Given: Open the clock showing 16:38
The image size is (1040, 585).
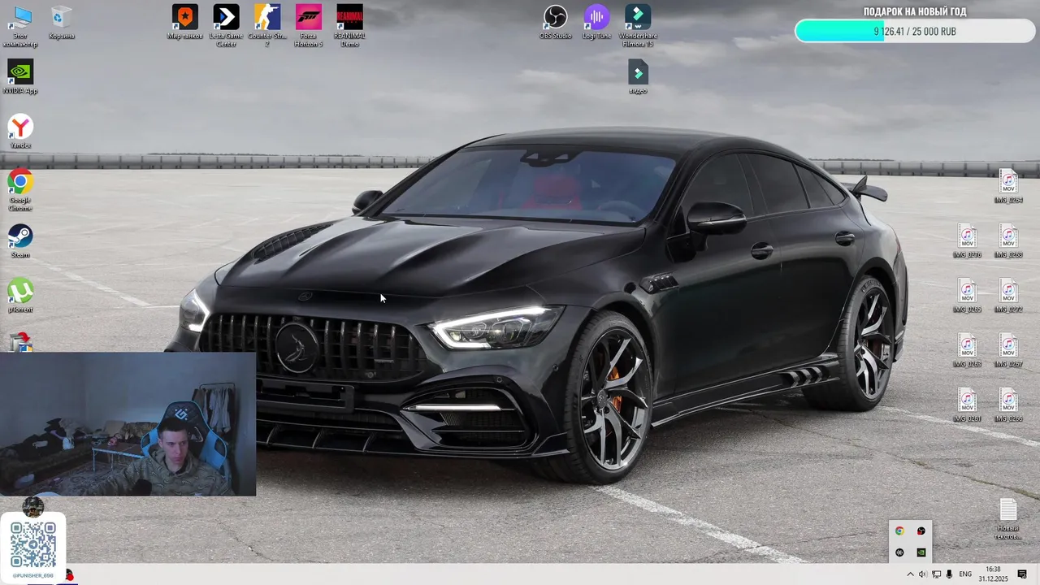Looking at the screenshot, I should point(993,574).
